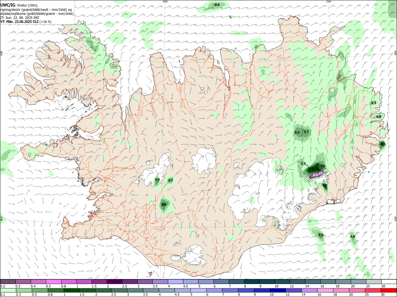Image resolution: width=397 pixels, height=297 pixels.
Task: Pick the dark teal swatch between 8 and 9
Action: pyautogui.click(x=252, y=282)
